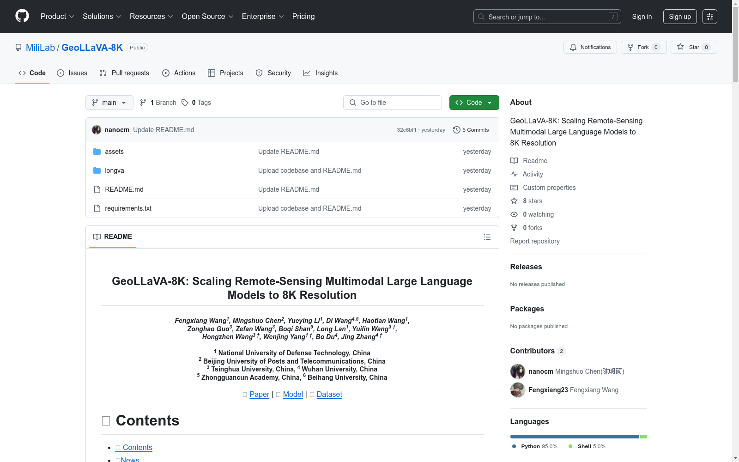Open the requirements.txt file

pos(128,208)
